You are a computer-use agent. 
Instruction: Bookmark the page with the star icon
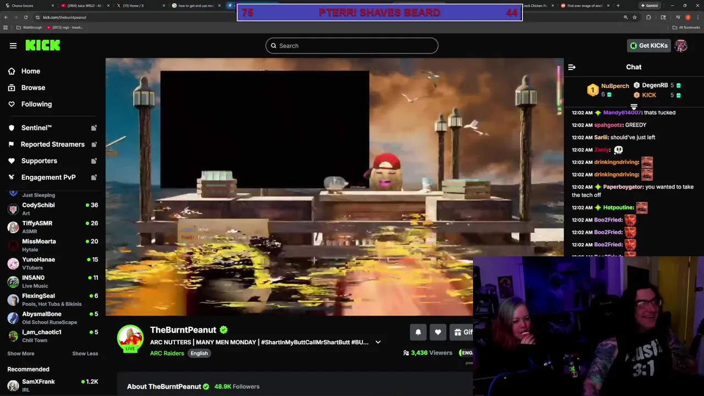click(635, 17)
